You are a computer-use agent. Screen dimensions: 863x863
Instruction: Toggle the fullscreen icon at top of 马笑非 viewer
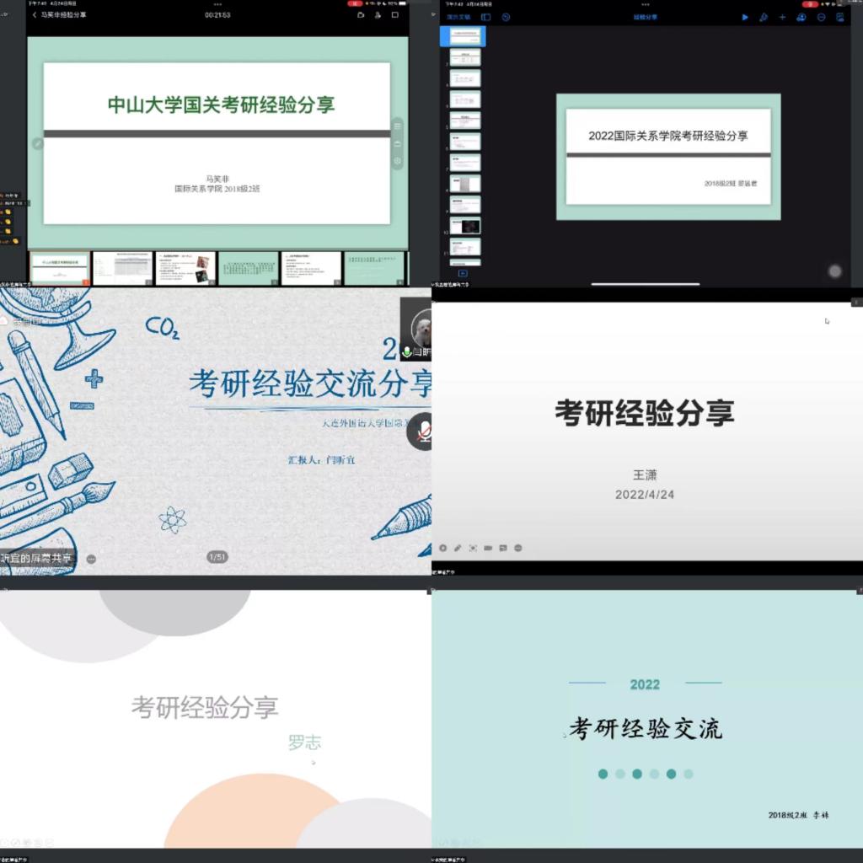click(394, 15)
